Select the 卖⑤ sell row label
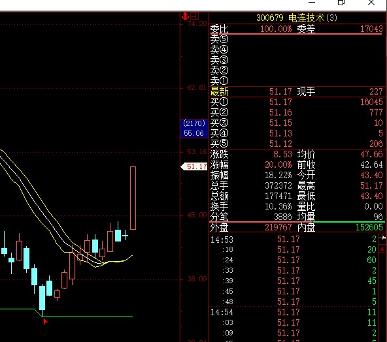The image size is (387, 342). pyautogui.click(x=219, y=39)
